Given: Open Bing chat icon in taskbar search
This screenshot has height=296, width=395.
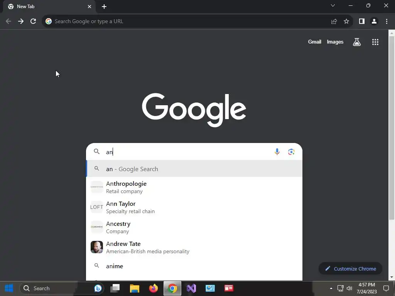Looking at the screenshot, I should coord(98,288).
